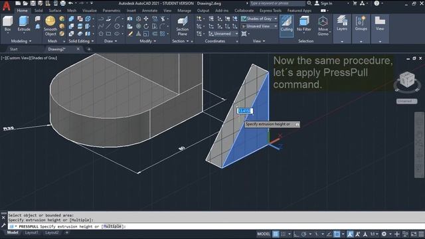Click the Help question mark icon
The width and height of the screenshot is (425, 239).
click(x=377, y=3)
